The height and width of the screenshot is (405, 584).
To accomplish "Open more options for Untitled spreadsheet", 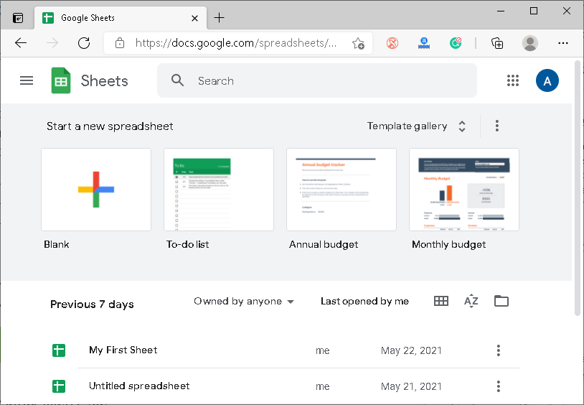I will [498, 386].
